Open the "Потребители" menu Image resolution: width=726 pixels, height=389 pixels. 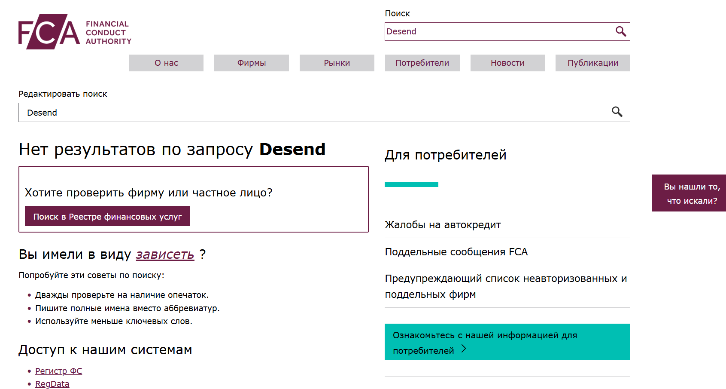click(422, 63)
